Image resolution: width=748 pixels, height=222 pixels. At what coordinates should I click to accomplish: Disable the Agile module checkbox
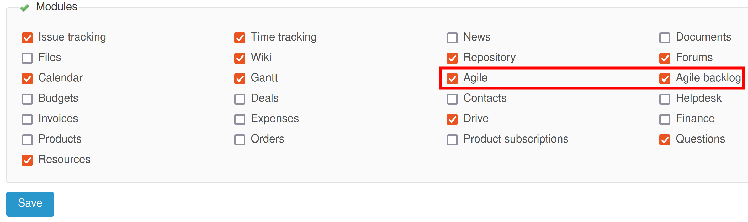[452, 78]
